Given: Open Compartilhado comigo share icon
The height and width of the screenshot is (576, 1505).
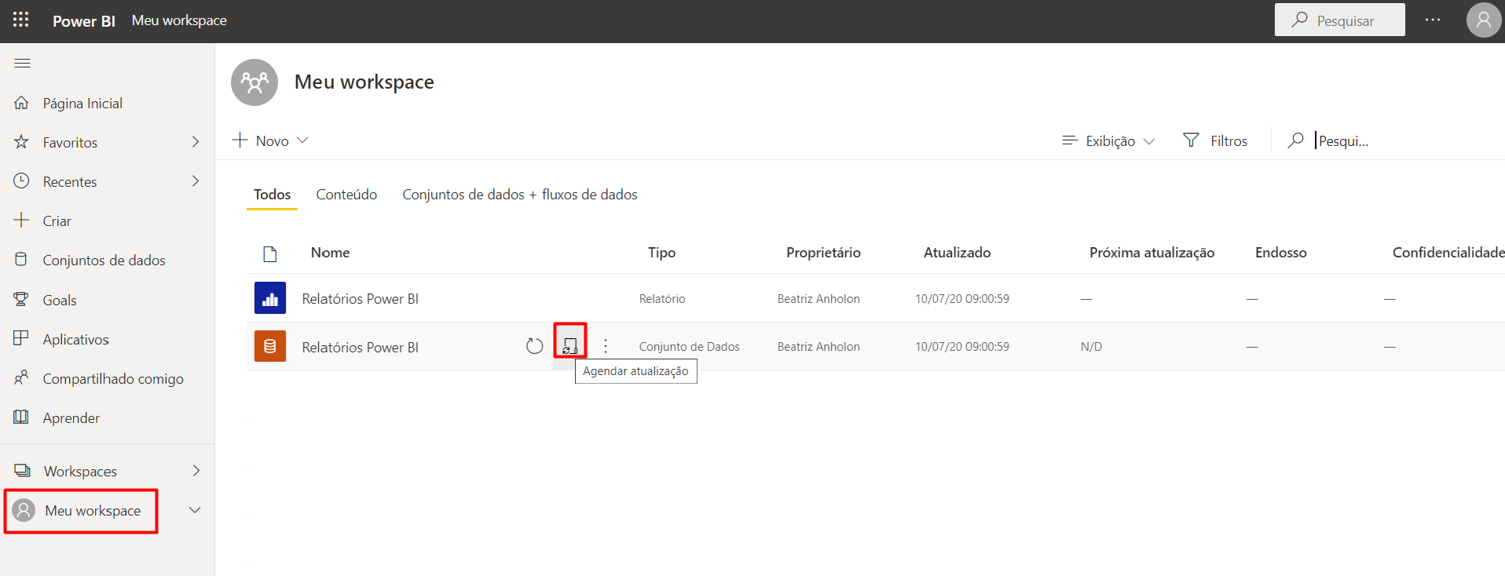Looking at the screenshot, I should tap(22, 378).
